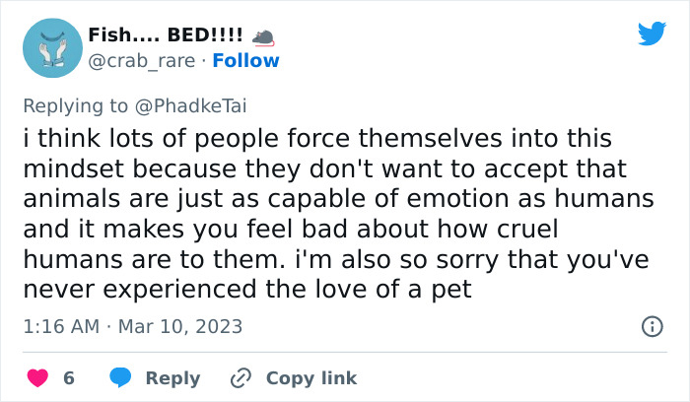Viewport: 690px width, 402px height.
Task: Click the chain link icon
Action: point(241,378)
